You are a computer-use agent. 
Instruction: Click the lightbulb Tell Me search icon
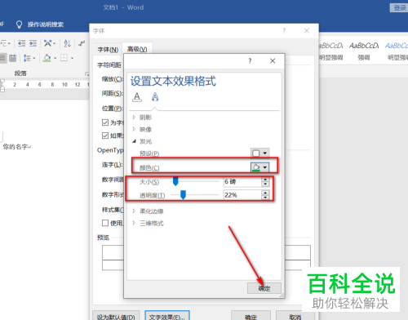(19, 24)
